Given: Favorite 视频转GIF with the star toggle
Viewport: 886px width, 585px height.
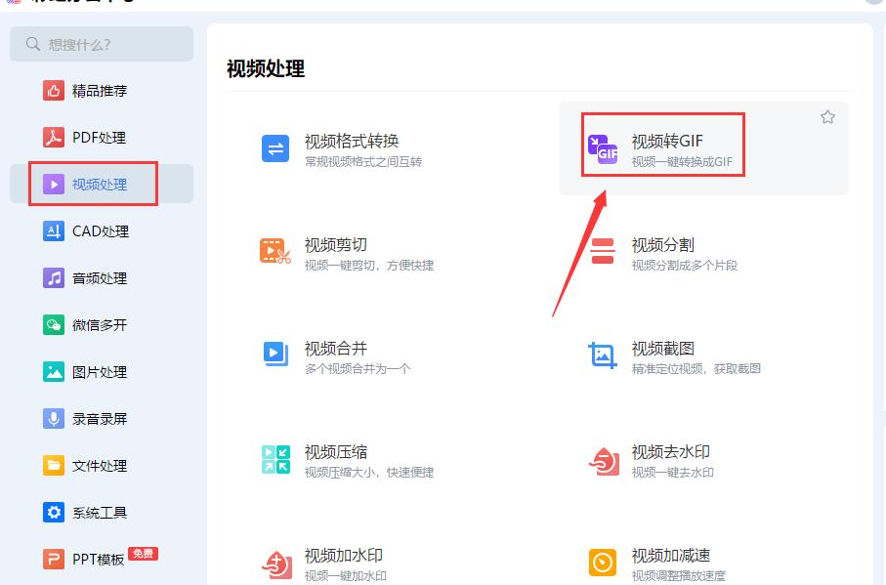Looking at the screenshot, I should [827, 116].
